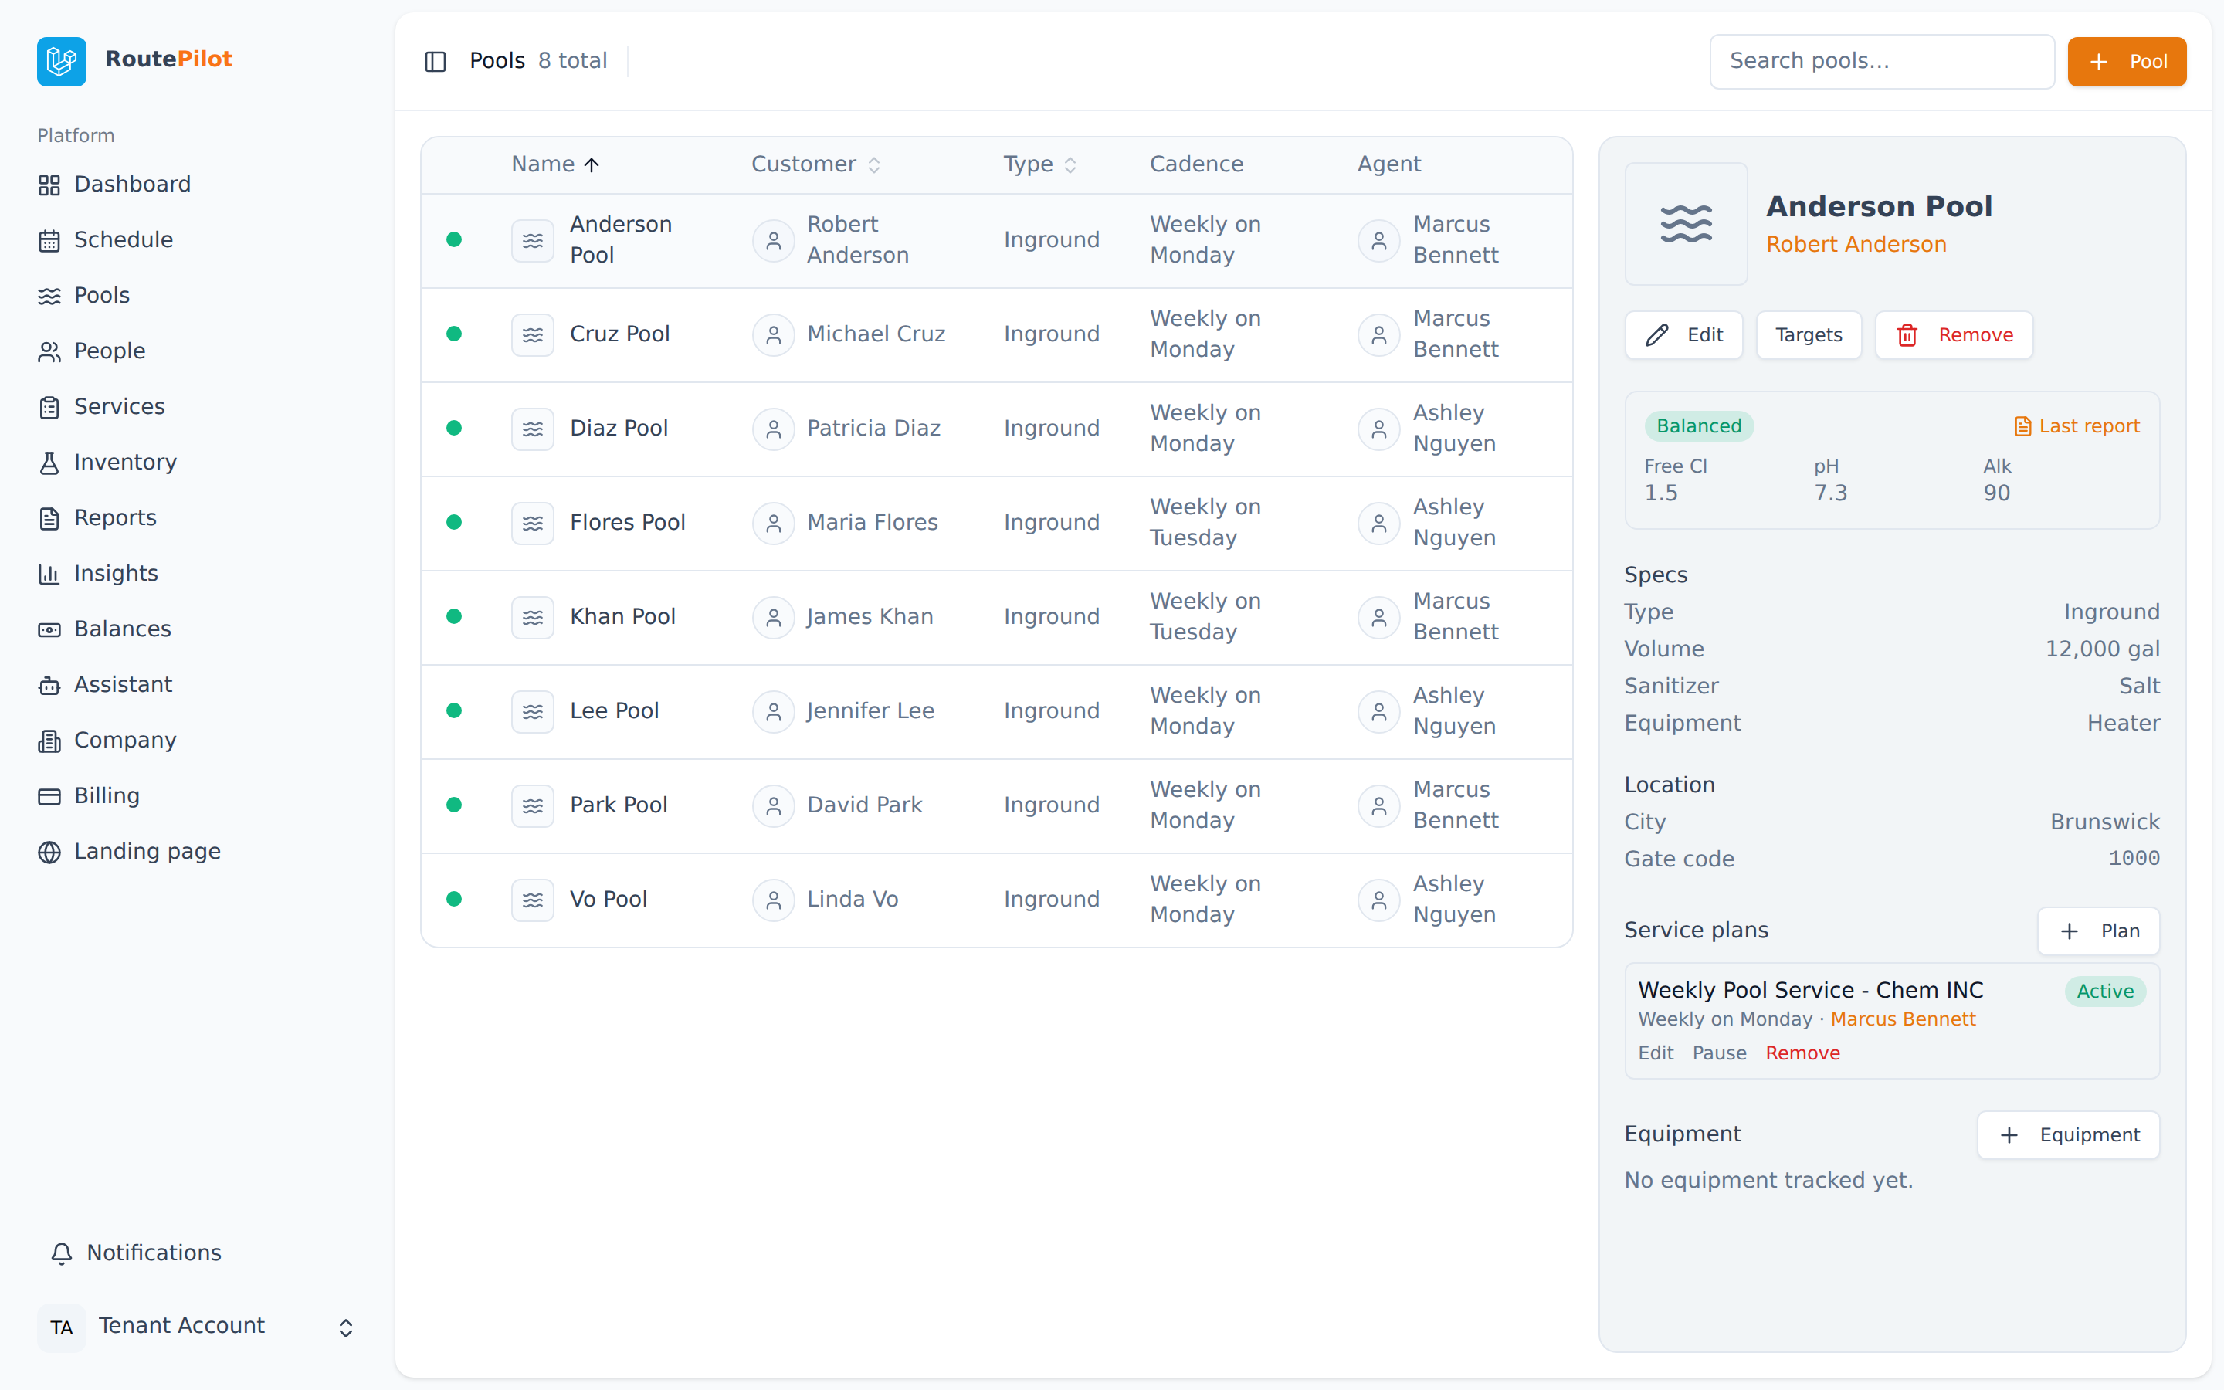Image resolution: width=2224 pixels, height=1390 pixels.
Task: Click the David Park customer name
Action: [865, 805]
